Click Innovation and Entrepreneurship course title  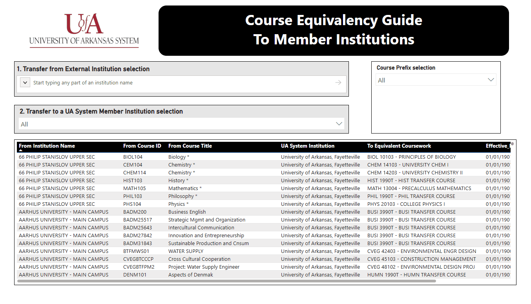pyautogui.click(x=206, y=235)
